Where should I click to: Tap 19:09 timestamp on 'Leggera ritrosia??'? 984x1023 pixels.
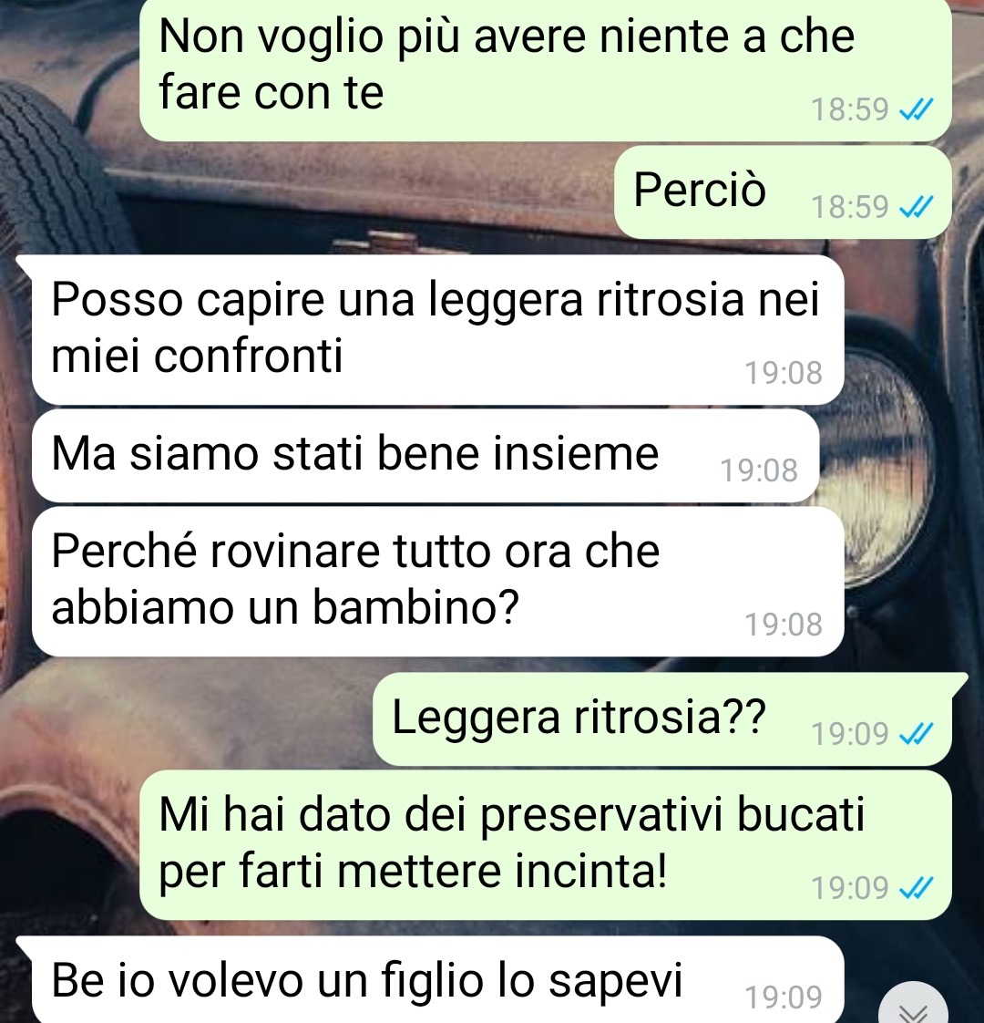pos(850,735)
